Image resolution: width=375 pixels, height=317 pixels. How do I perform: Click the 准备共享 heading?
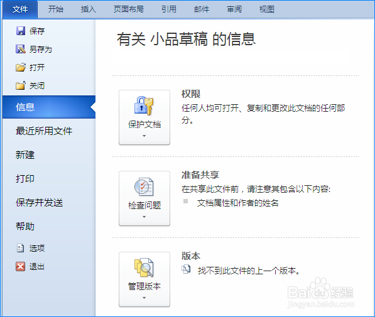pyautogui.click(x=200, y=175)
